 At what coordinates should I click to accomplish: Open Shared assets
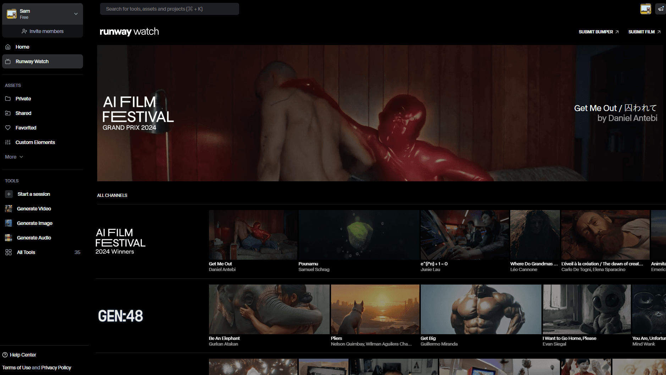43,113
